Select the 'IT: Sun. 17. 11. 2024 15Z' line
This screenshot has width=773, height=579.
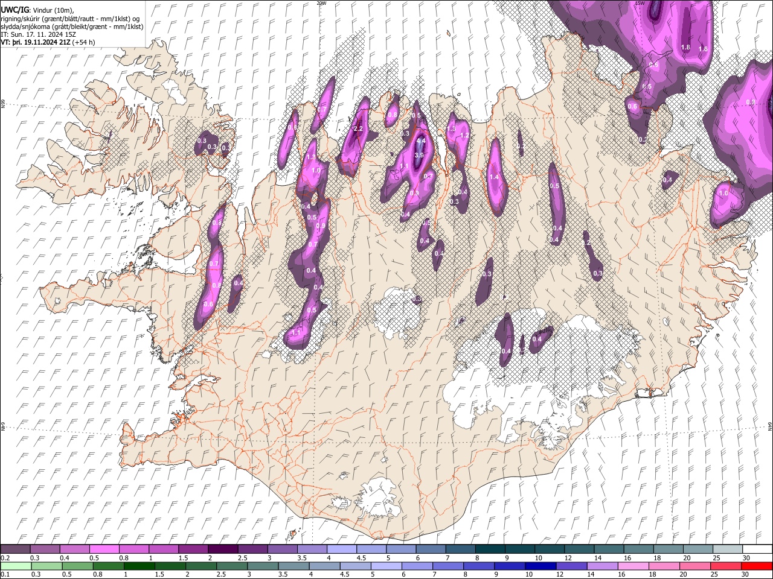(x=38, y=34)
